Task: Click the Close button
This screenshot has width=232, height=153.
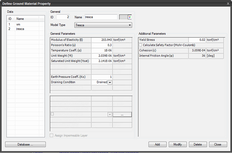Action: [218, 144]
